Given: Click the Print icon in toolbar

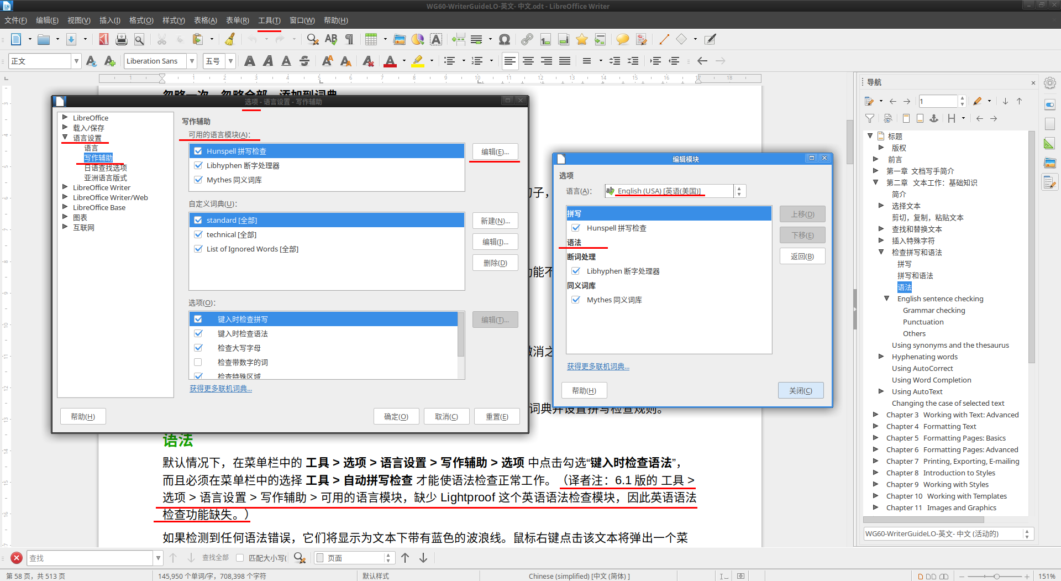Looking at the screenshot, I should pyautogui.click(x=122, y=39).
